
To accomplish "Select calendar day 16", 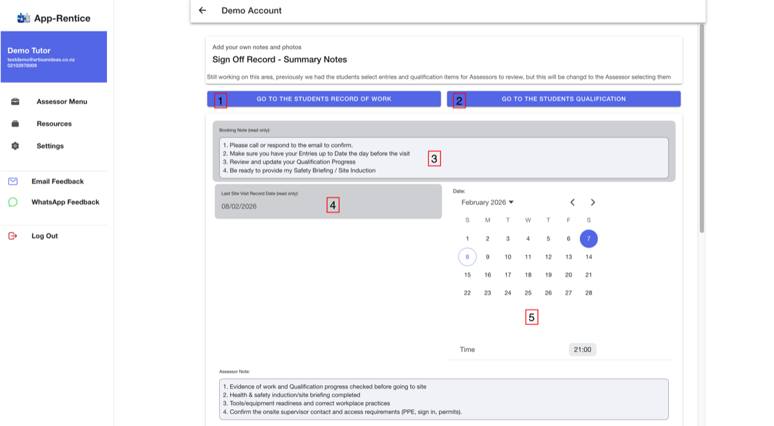I will 488,275.
